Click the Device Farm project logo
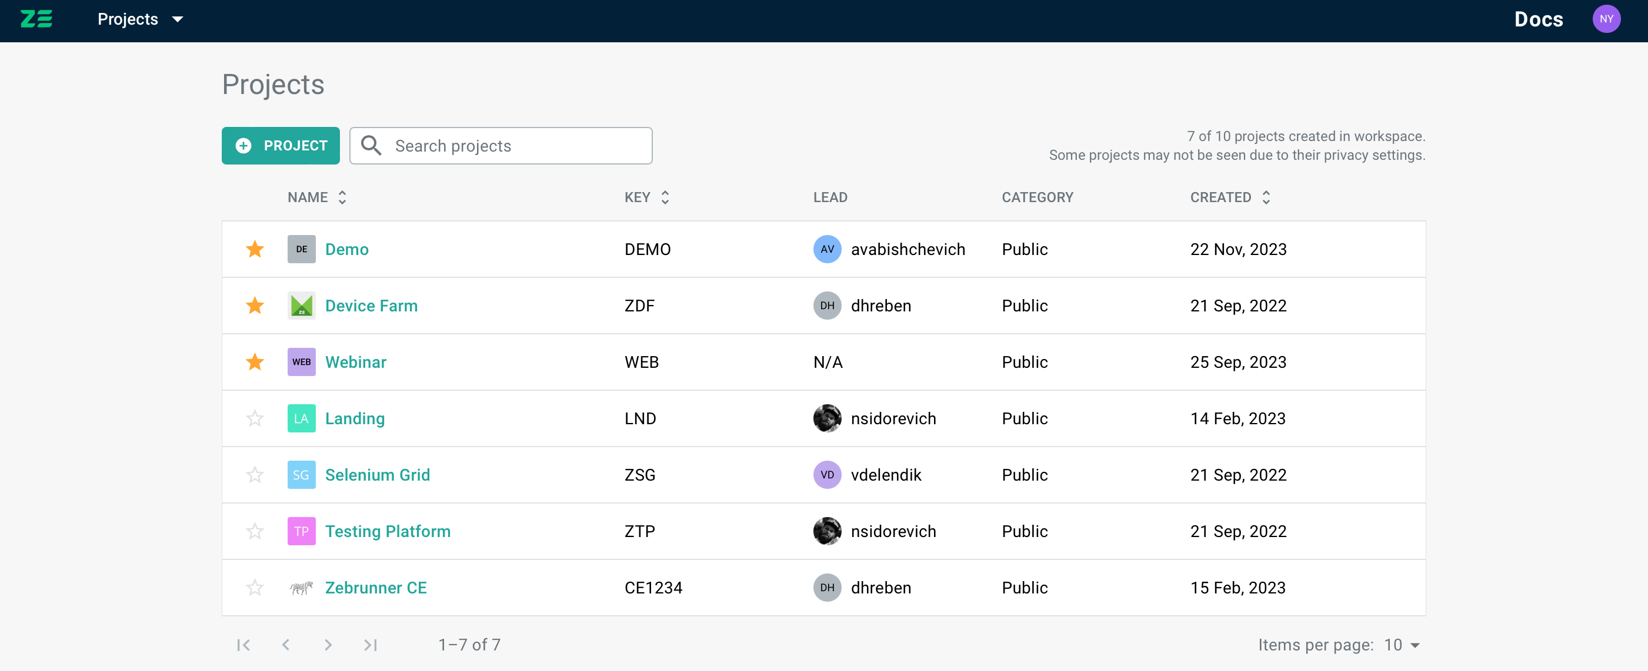Viewport: 1648px width, 671px height. click(301, 306)
